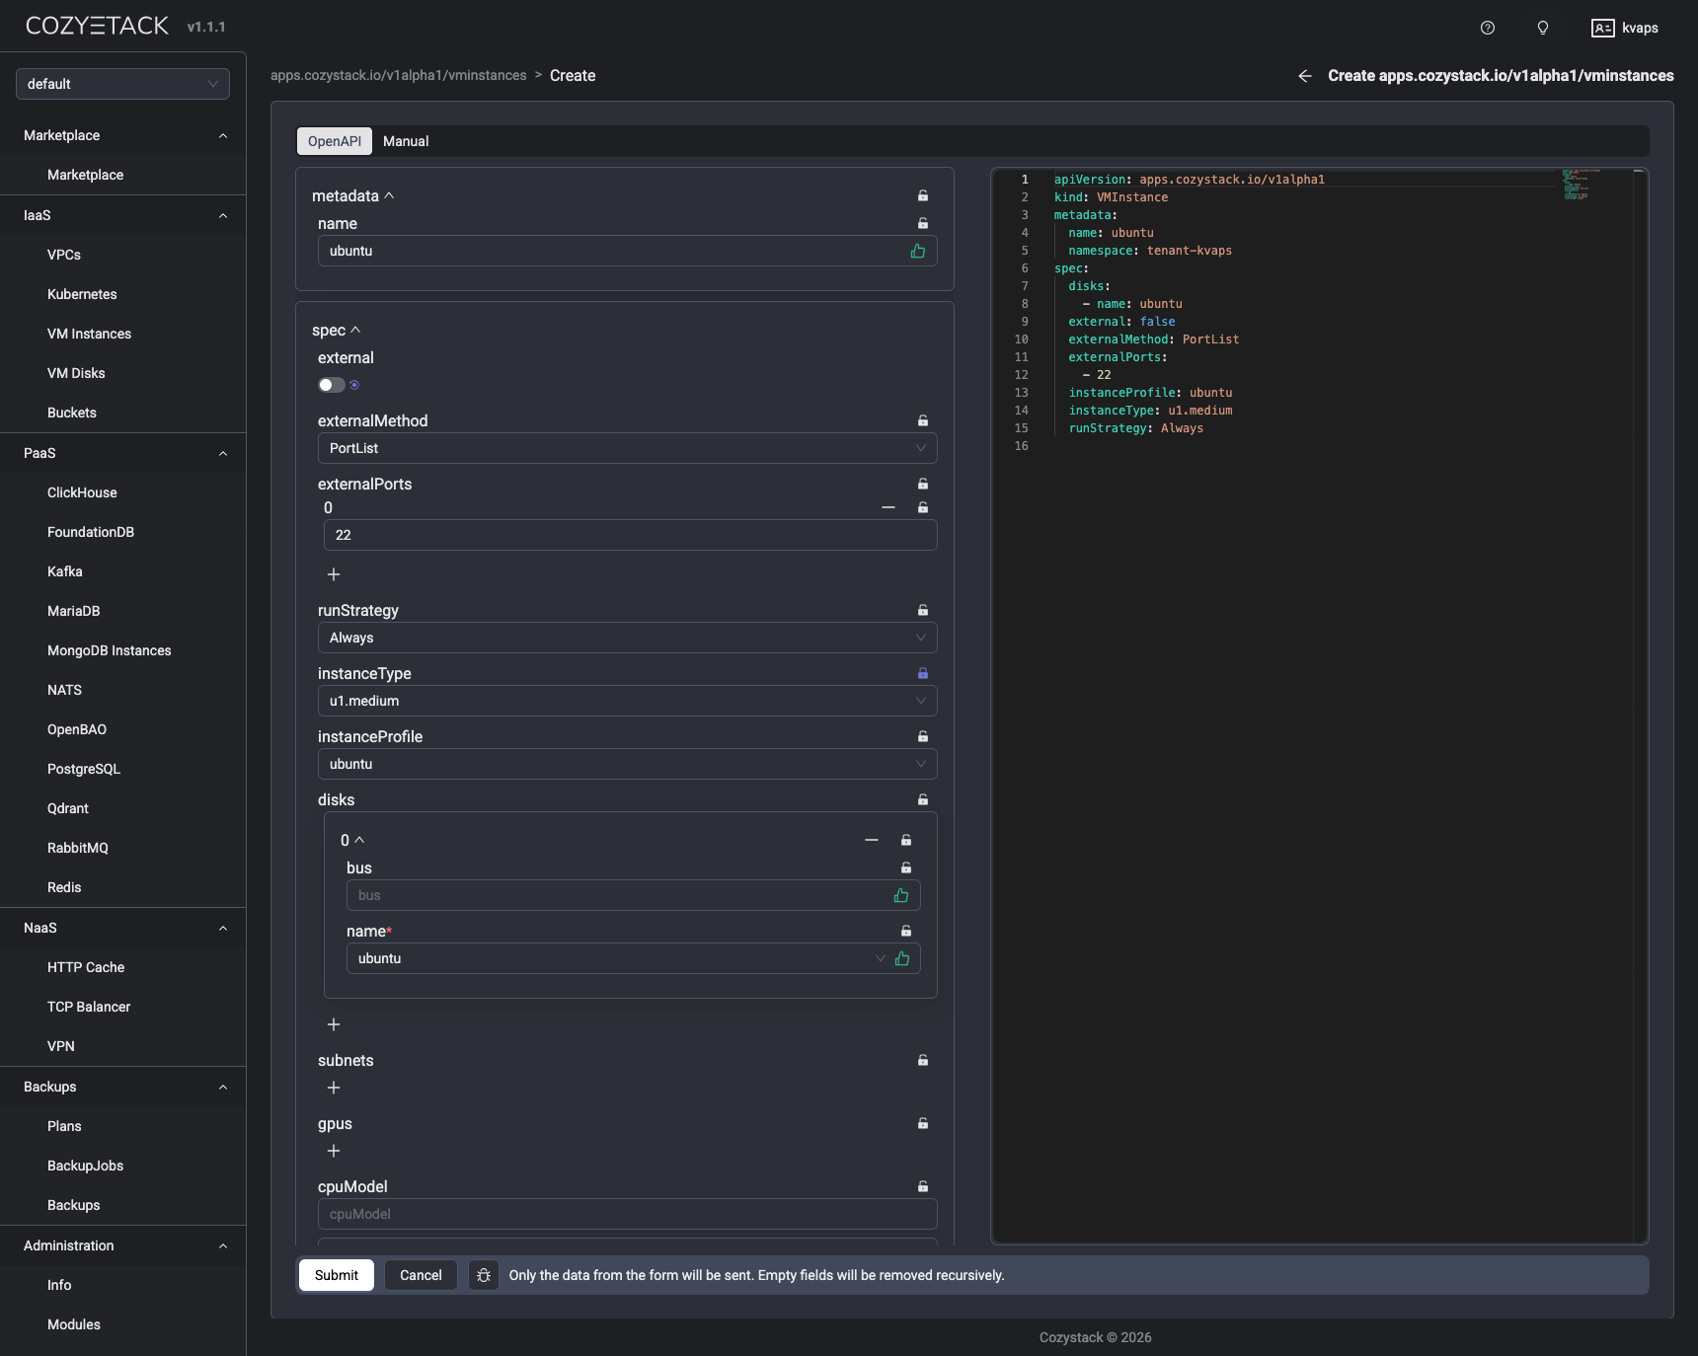Viewport: 1698px width, 1356px height.
Task: Switch to the Manual tab
Action: click(x=406, y=141)
